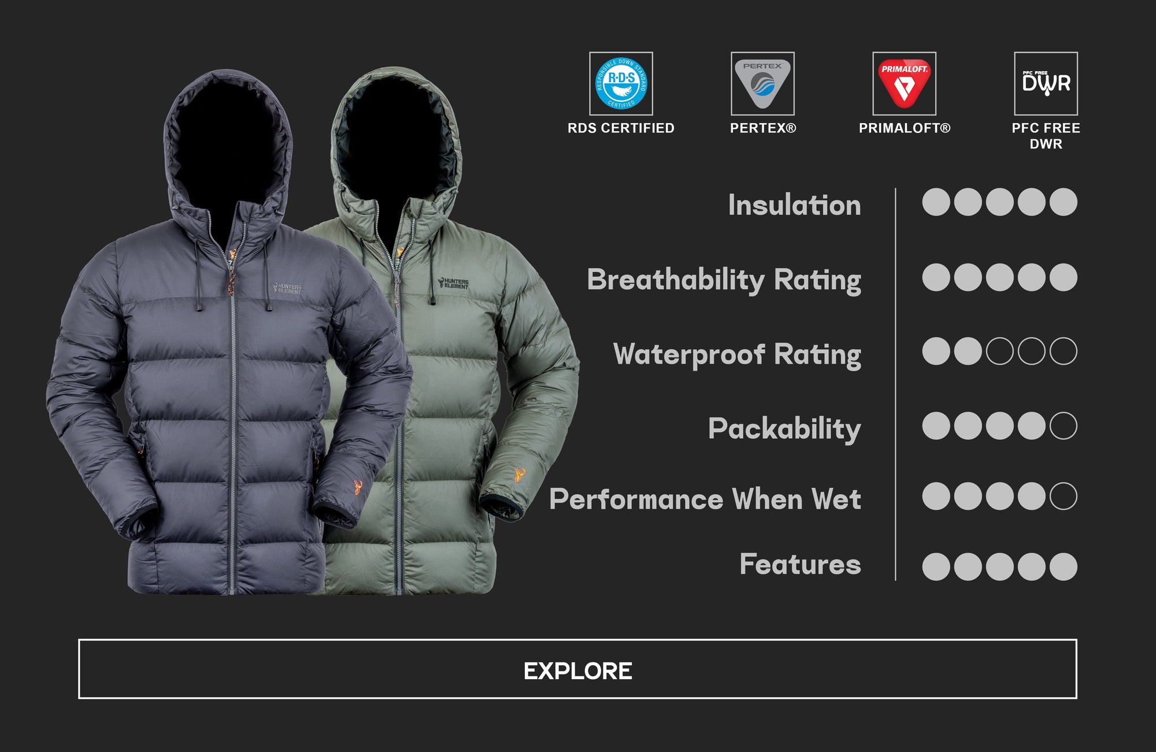Screen dimensions: 1156x752
Task: Click the PRIMALOFT® text label
Action: click(905, 128)
